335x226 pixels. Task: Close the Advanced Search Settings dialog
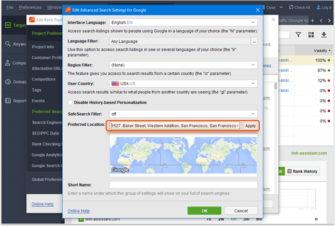(258, 10)
